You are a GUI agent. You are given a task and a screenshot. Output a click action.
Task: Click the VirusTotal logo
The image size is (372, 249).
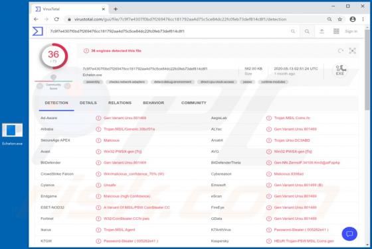[x=38, y=31]
